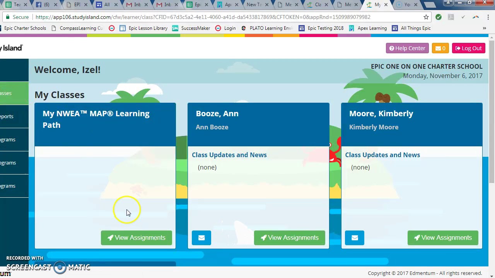View assignments for NWEA MAP Learning Path

(136, 238)
